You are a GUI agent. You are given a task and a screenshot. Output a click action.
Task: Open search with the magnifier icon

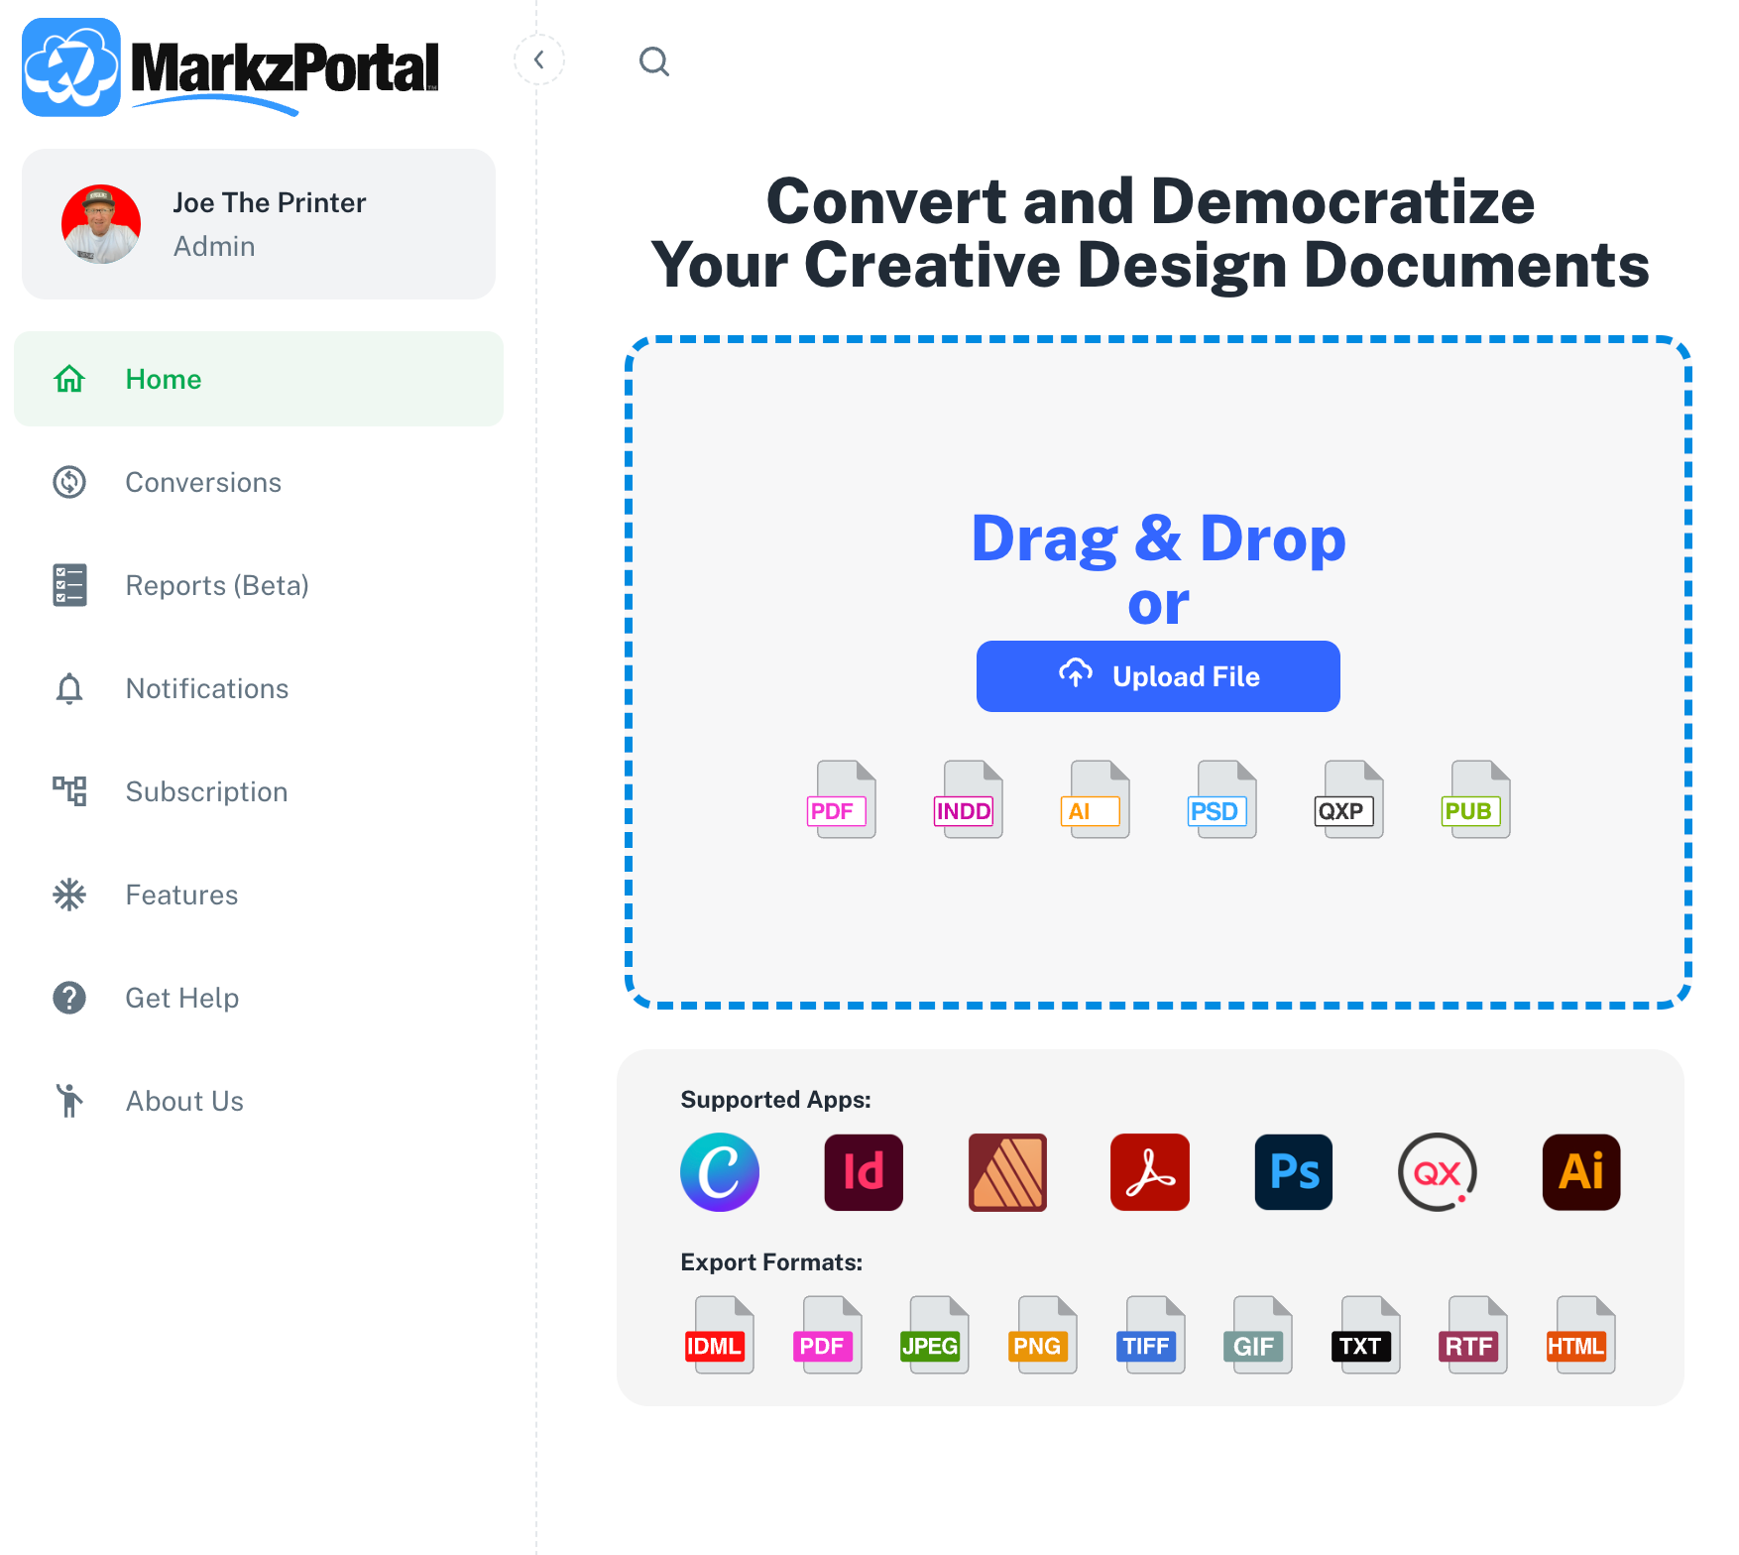654,61
